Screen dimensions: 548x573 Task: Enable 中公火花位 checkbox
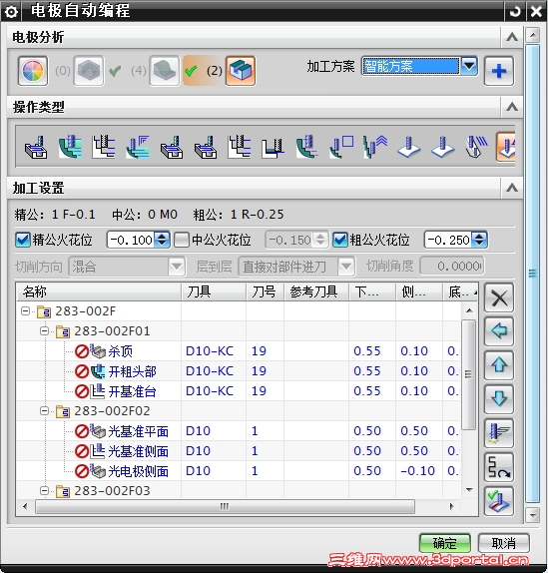[182, 240]
